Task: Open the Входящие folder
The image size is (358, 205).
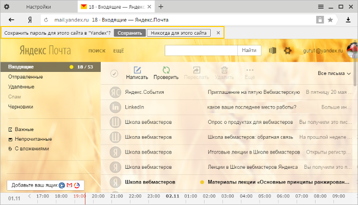Action: coord(51,67)
